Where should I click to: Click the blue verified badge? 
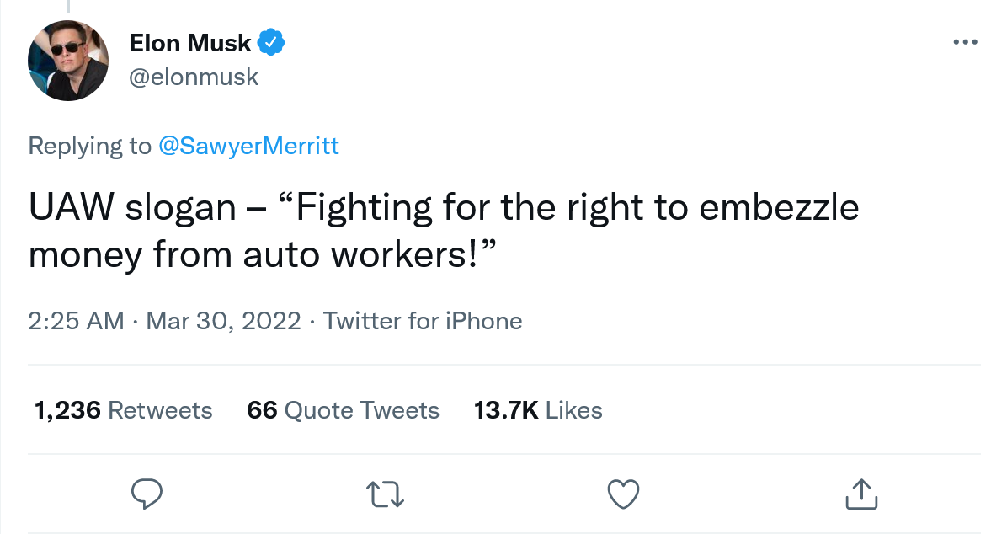271,42
